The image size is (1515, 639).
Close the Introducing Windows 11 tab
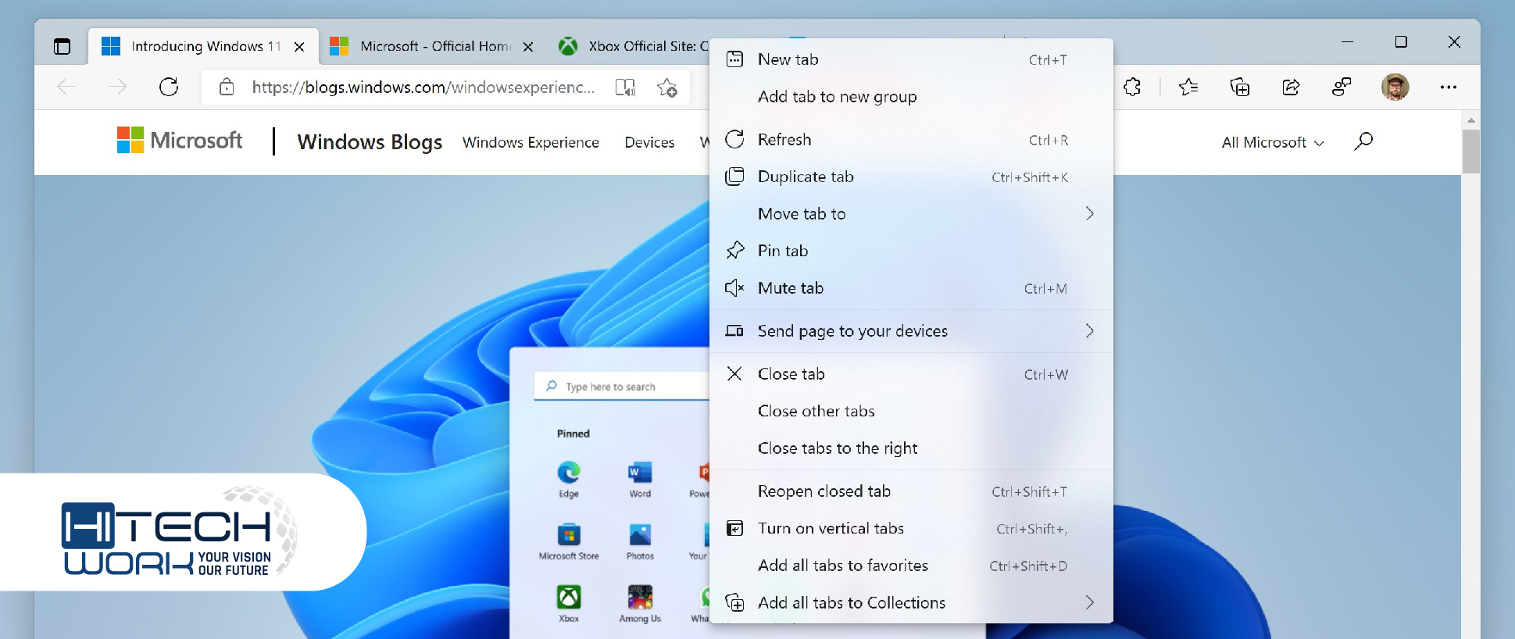coord(299,47)
